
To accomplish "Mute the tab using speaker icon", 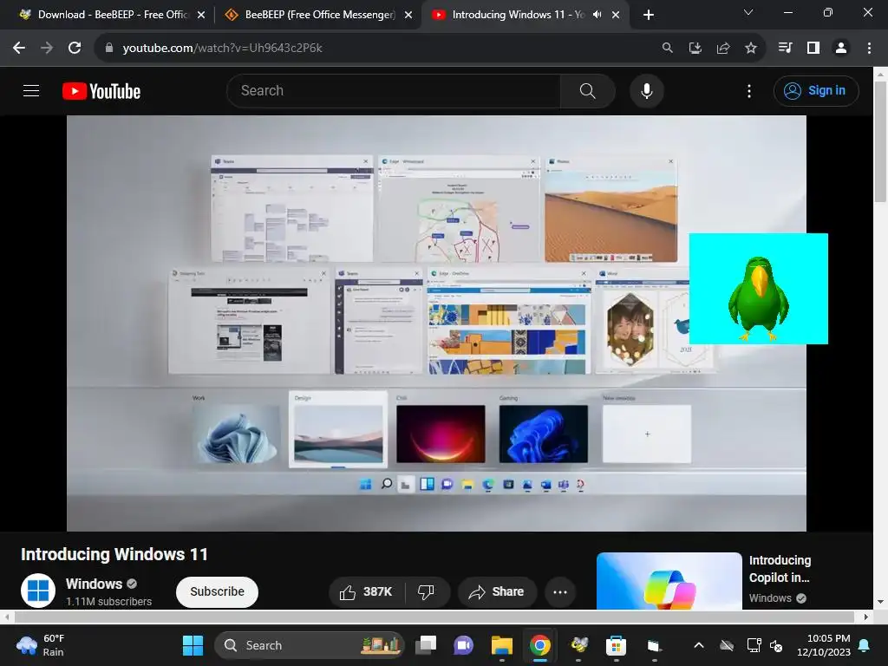I will point(597,15).
